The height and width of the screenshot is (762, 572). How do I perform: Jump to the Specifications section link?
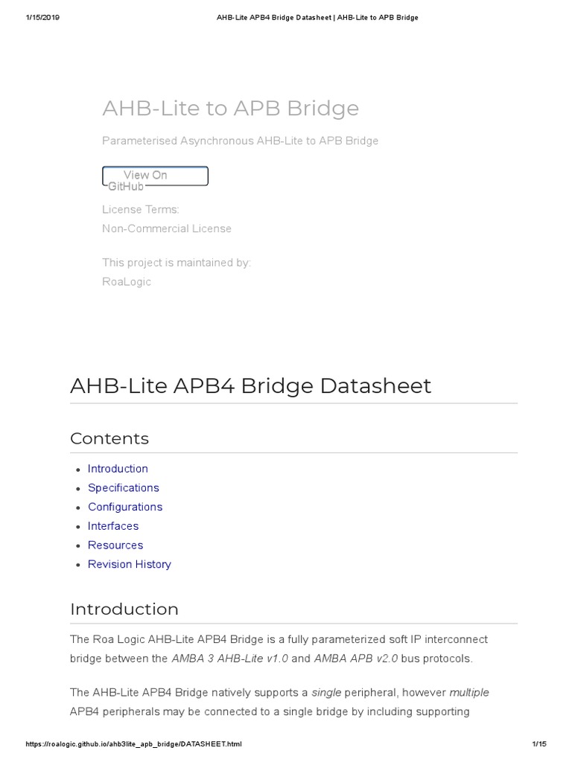pos(123,488)
